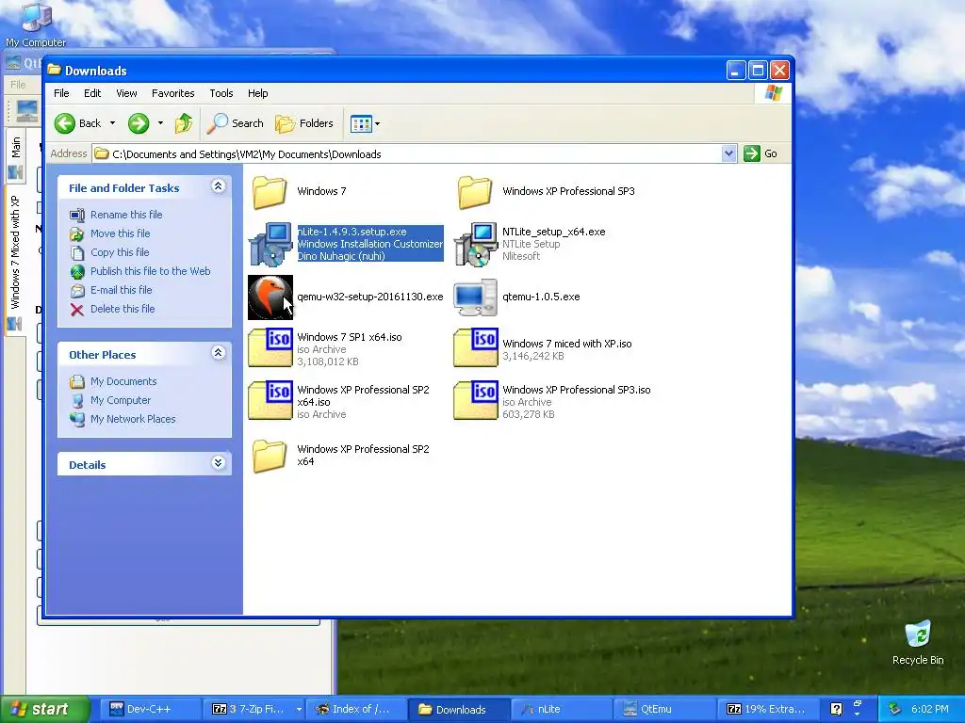This screenshot has height=723, width=965.
Task: Select the nLite-1.4.9.3.setup.exe icon
Action: pos(270,244)
